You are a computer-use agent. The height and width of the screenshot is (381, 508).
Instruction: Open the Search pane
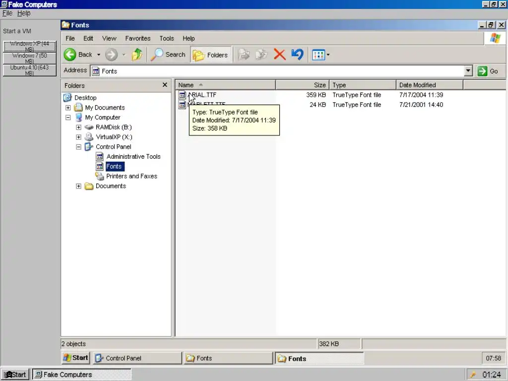(168, 55)
